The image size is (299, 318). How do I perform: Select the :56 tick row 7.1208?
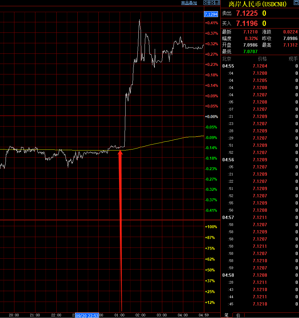pyautogui.click(x=260, y=210)
